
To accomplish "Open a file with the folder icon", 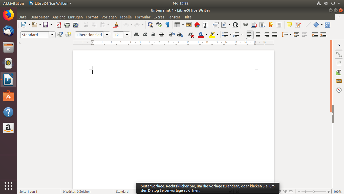I will (x=35, y=25).
